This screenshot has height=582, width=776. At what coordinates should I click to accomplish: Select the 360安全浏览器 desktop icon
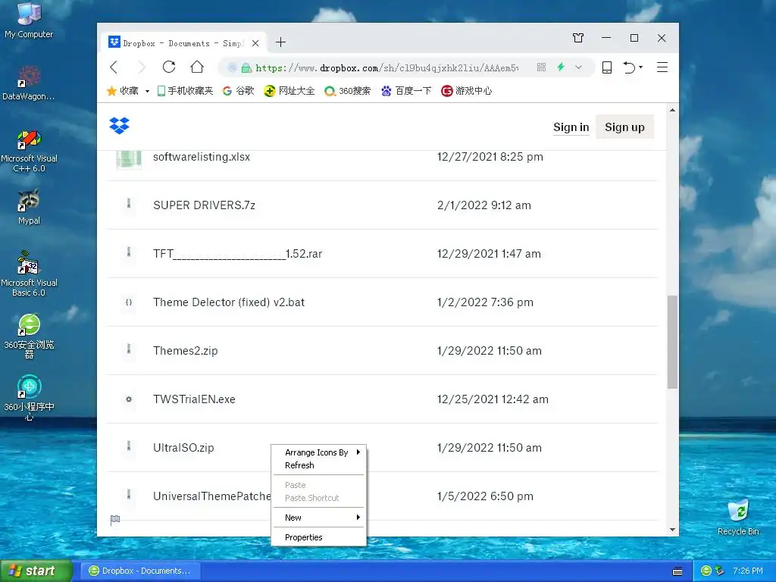29,336
